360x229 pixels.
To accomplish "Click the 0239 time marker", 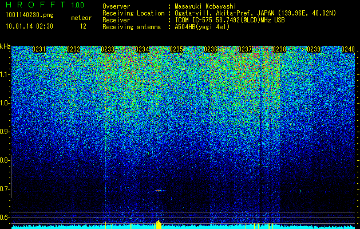I will point(314,49).
